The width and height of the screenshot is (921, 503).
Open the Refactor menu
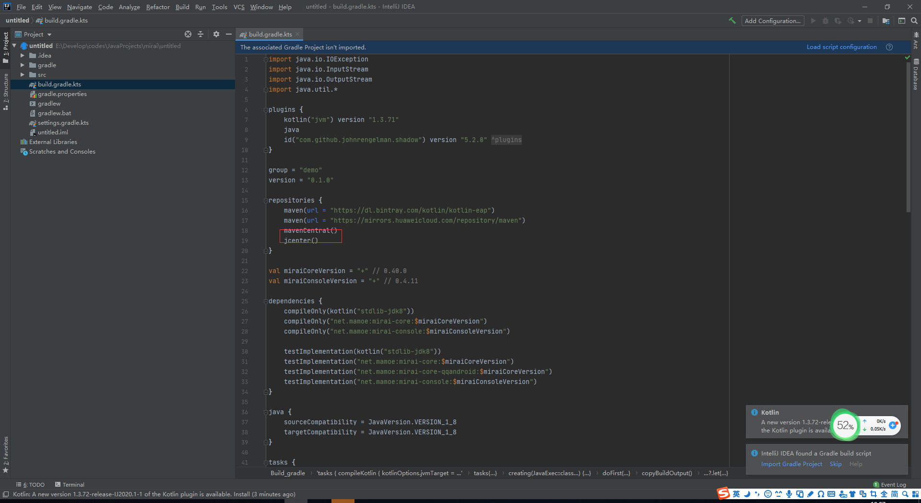158,7
